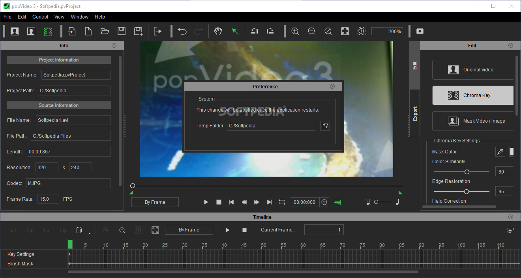Click the Save As floppy-plus icon
Image resolution: width=521 pixels, height=278 pixels.
138,31
